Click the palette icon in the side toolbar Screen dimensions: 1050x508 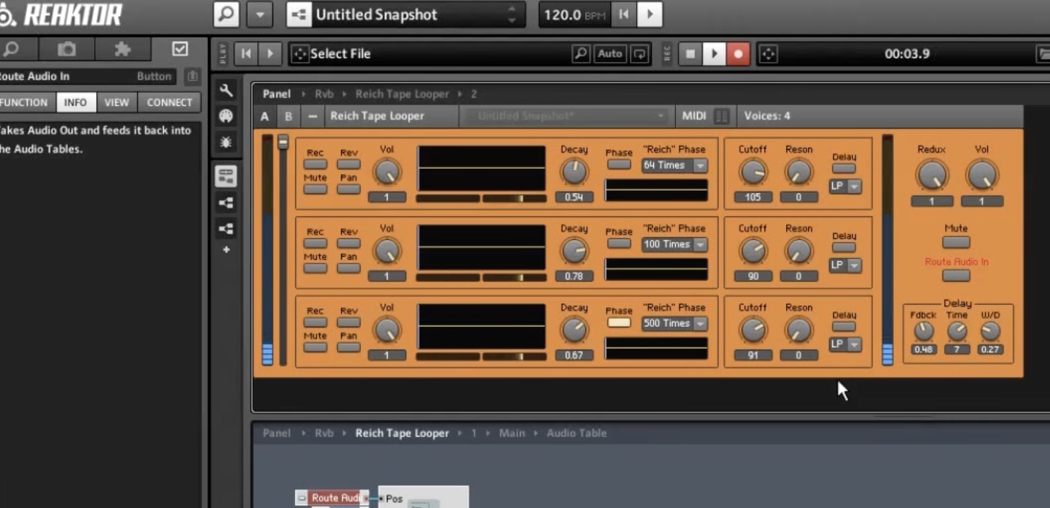[x=226, y=116]
